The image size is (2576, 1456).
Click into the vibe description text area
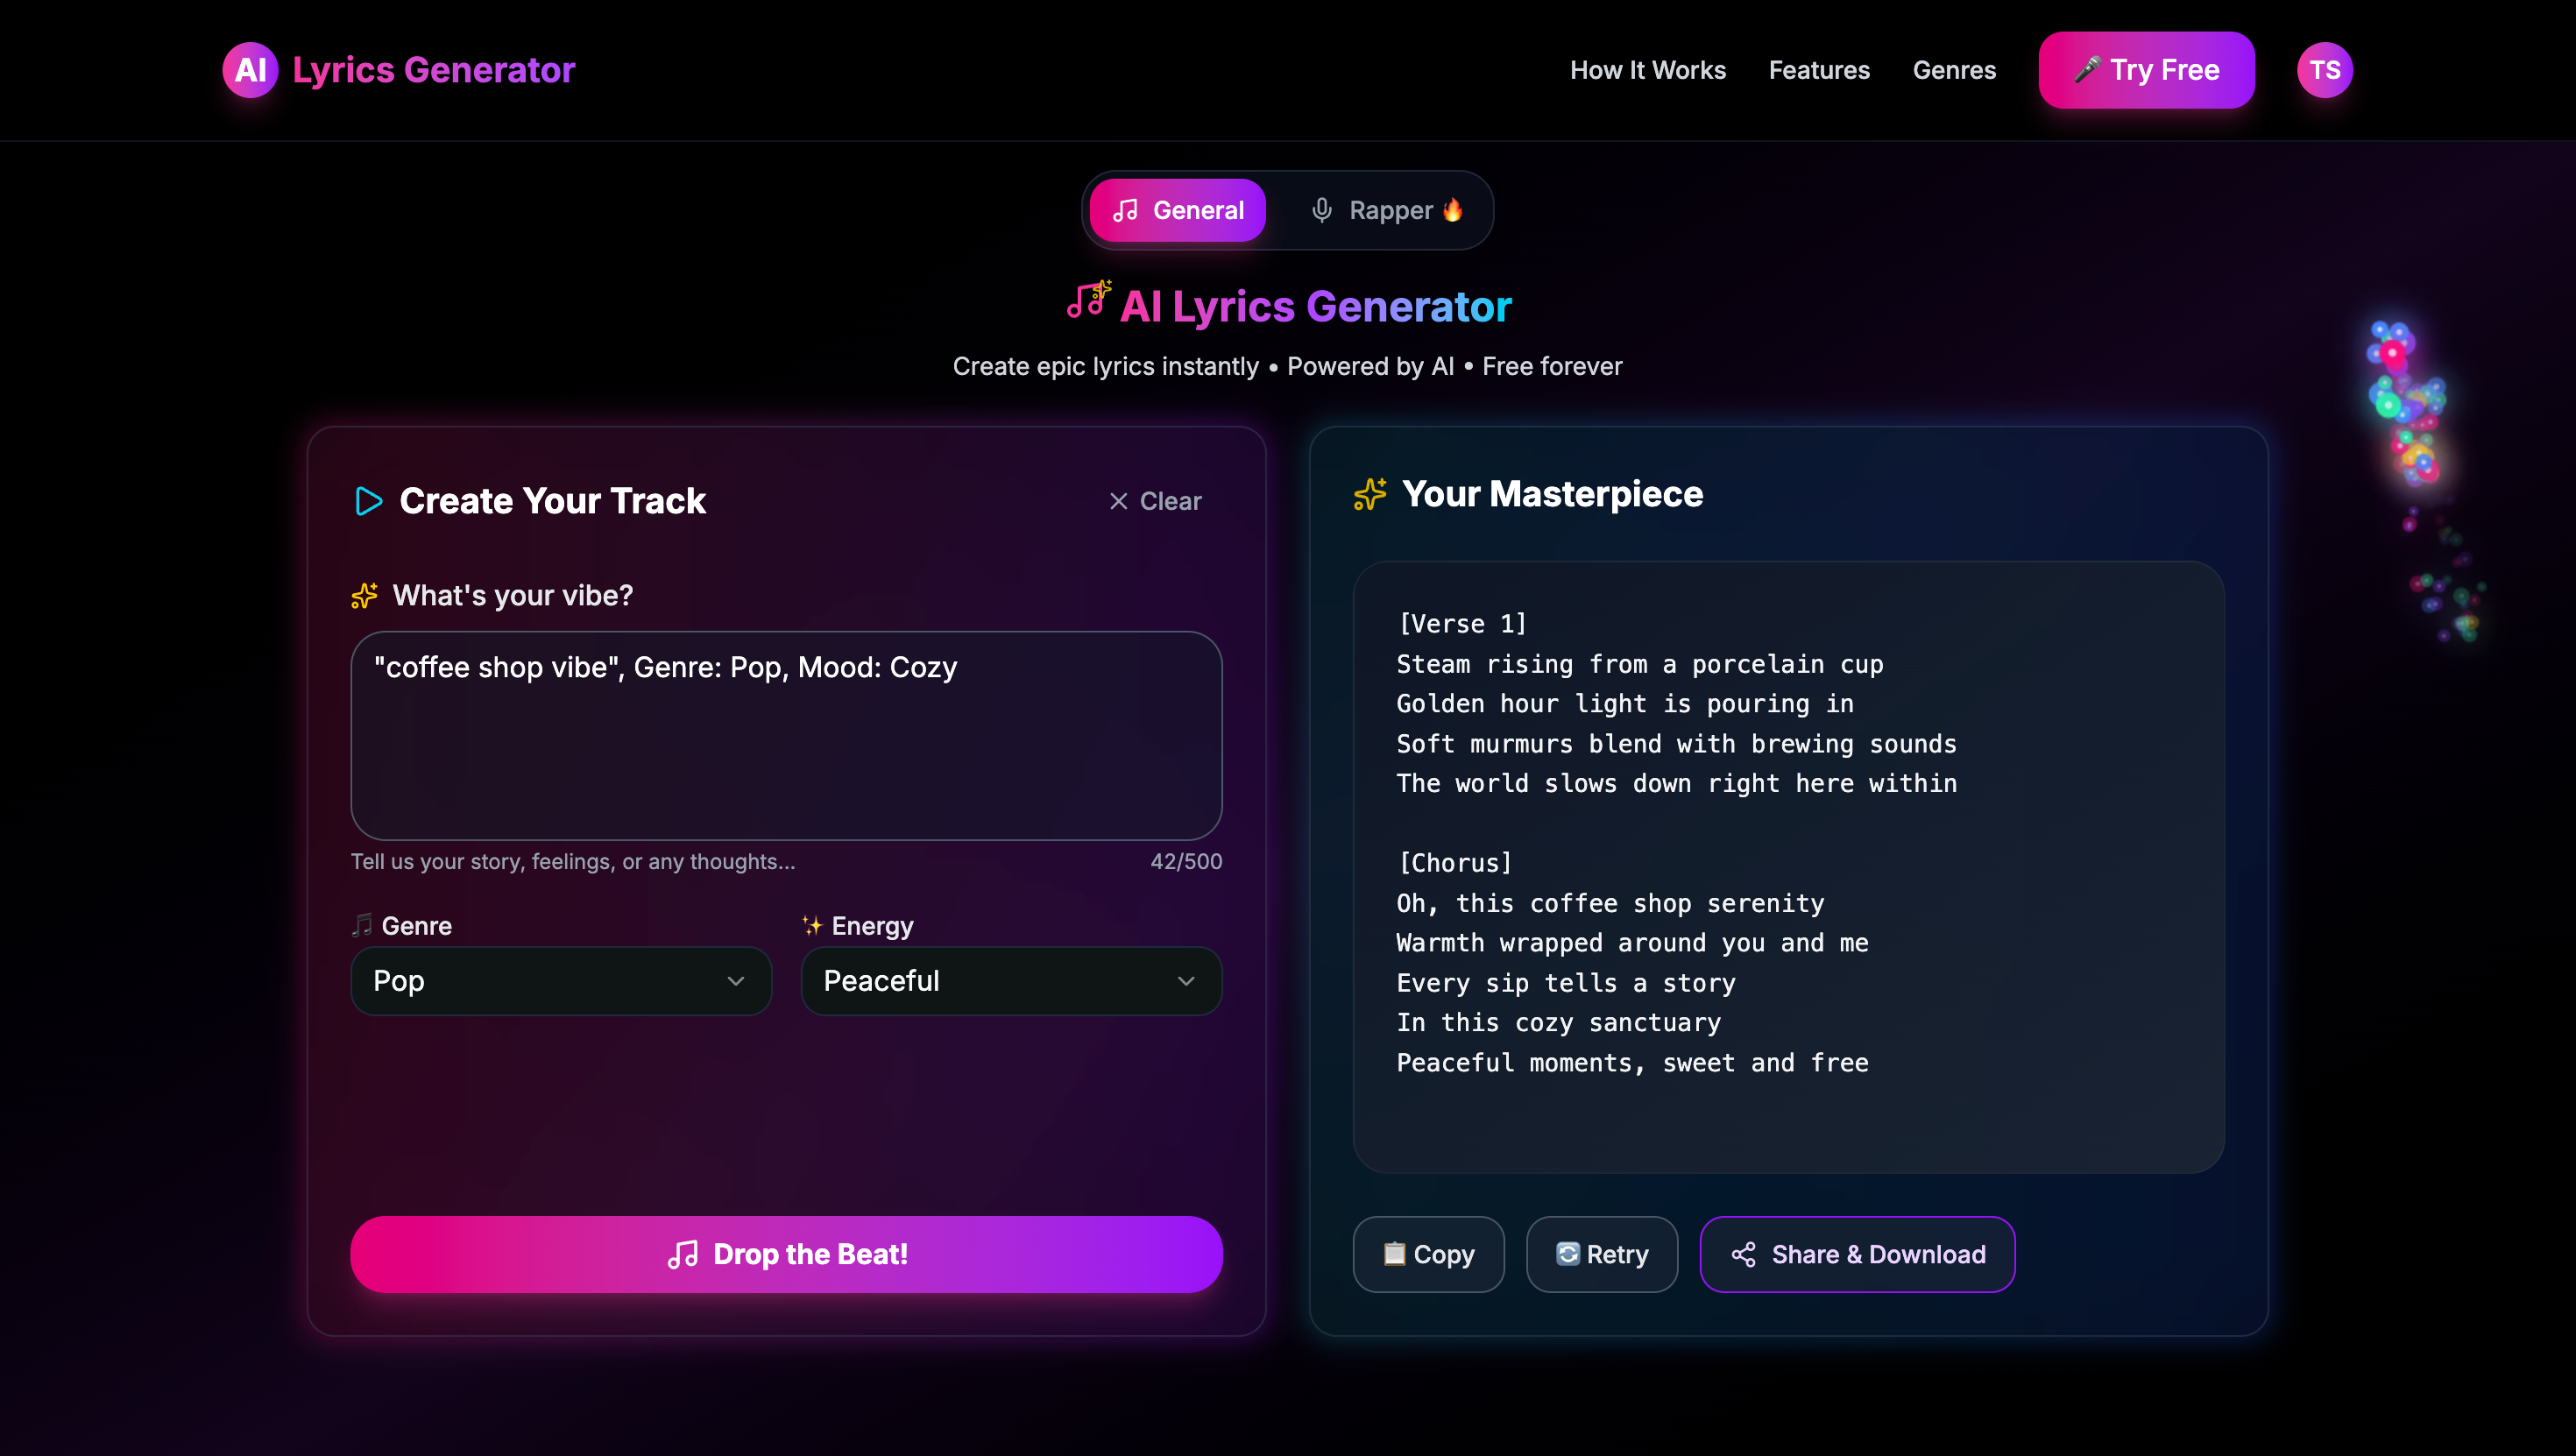click(x=786, y=735)
